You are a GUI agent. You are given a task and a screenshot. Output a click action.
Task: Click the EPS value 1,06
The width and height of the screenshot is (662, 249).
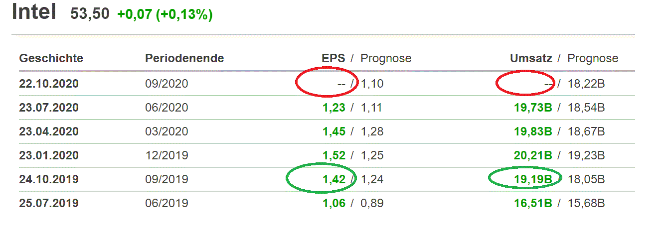333,203
